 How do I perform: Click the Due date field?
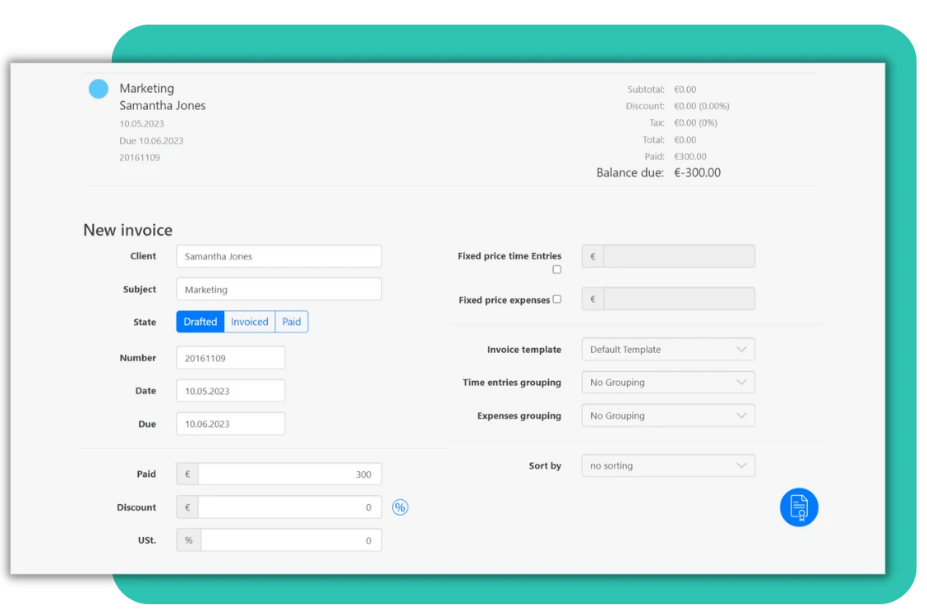click(230, 423)
